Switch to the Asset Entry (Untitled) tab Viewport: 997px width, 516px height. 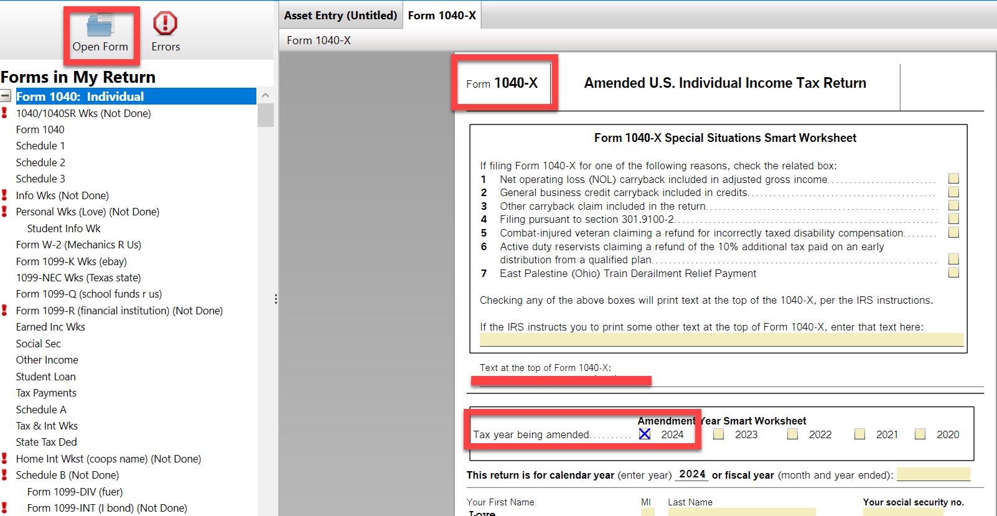click(x=340, y=16)
